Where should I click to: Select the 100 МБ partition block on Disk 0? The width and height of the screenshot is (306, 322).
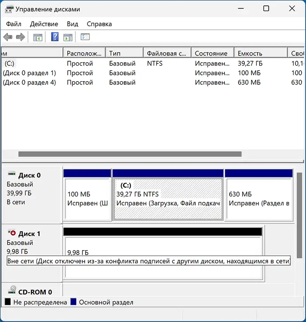[x=87, y=195]
